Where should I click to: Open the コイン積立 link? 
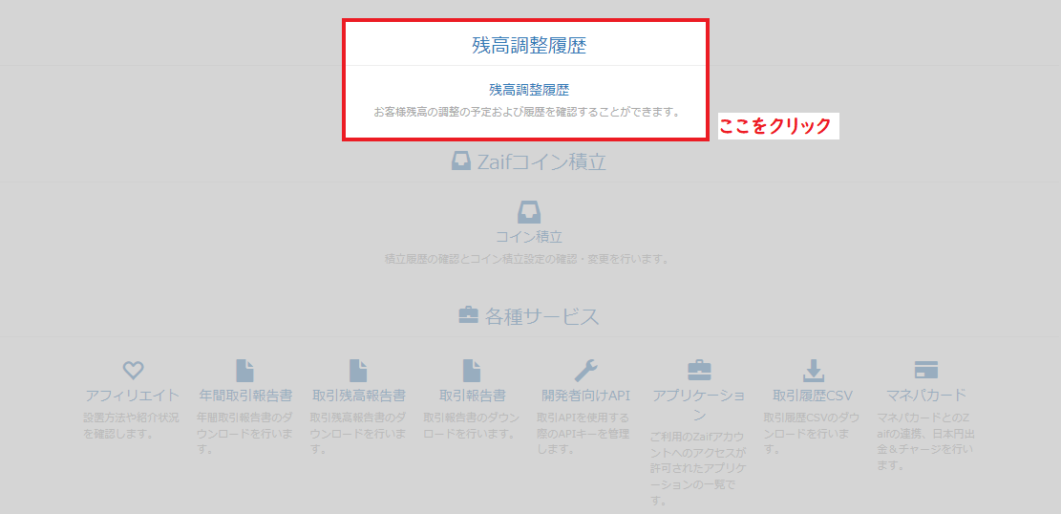[529, 237]
